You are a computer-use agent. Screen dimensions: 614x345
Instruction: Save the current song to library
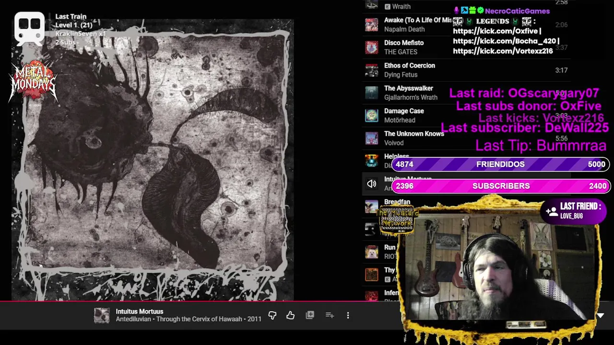310,315
